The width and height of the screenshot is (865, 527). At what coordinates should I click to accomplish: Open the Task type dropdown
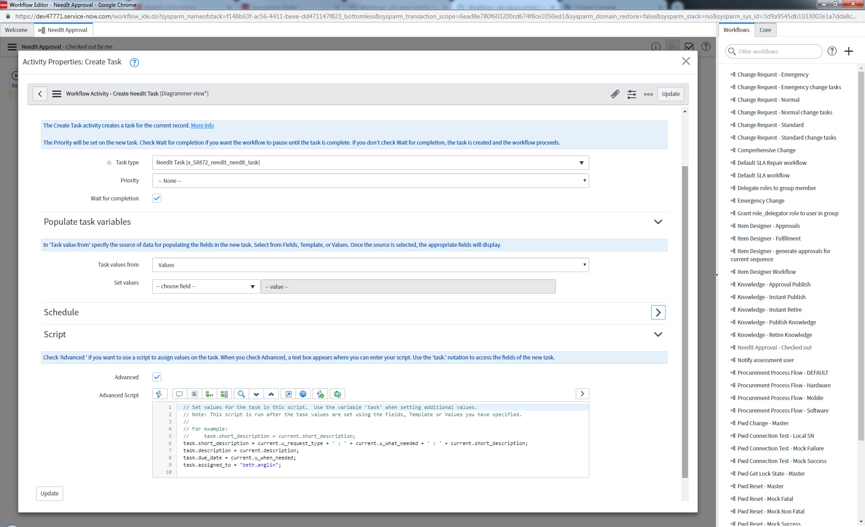coord(370,163)
